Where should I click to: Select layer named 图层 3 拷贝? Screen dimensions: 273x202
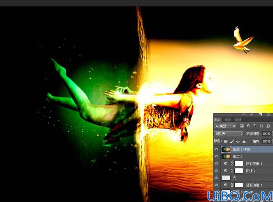point(241,149)
